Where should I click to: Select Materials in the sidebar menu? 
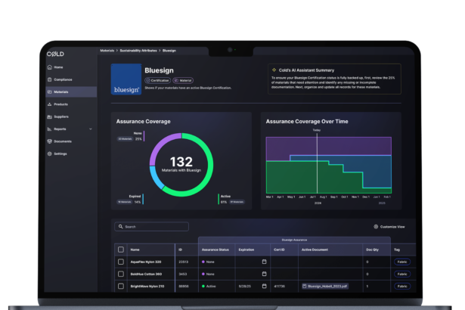(60, 91)
